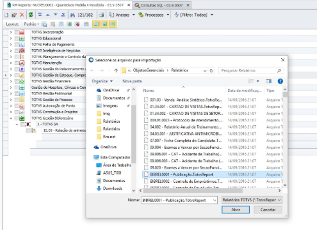Open the Padrão layout dropdown
The height and width of the screenshot is (230, 317).
31,24
